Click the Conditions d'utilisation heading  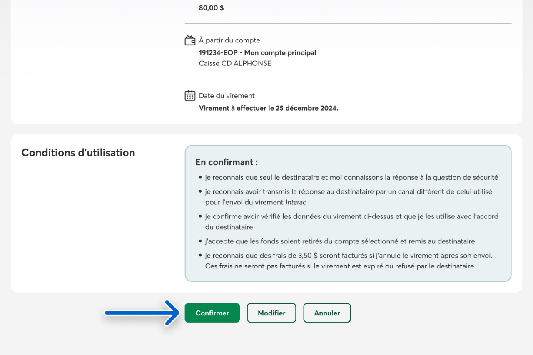78,153
